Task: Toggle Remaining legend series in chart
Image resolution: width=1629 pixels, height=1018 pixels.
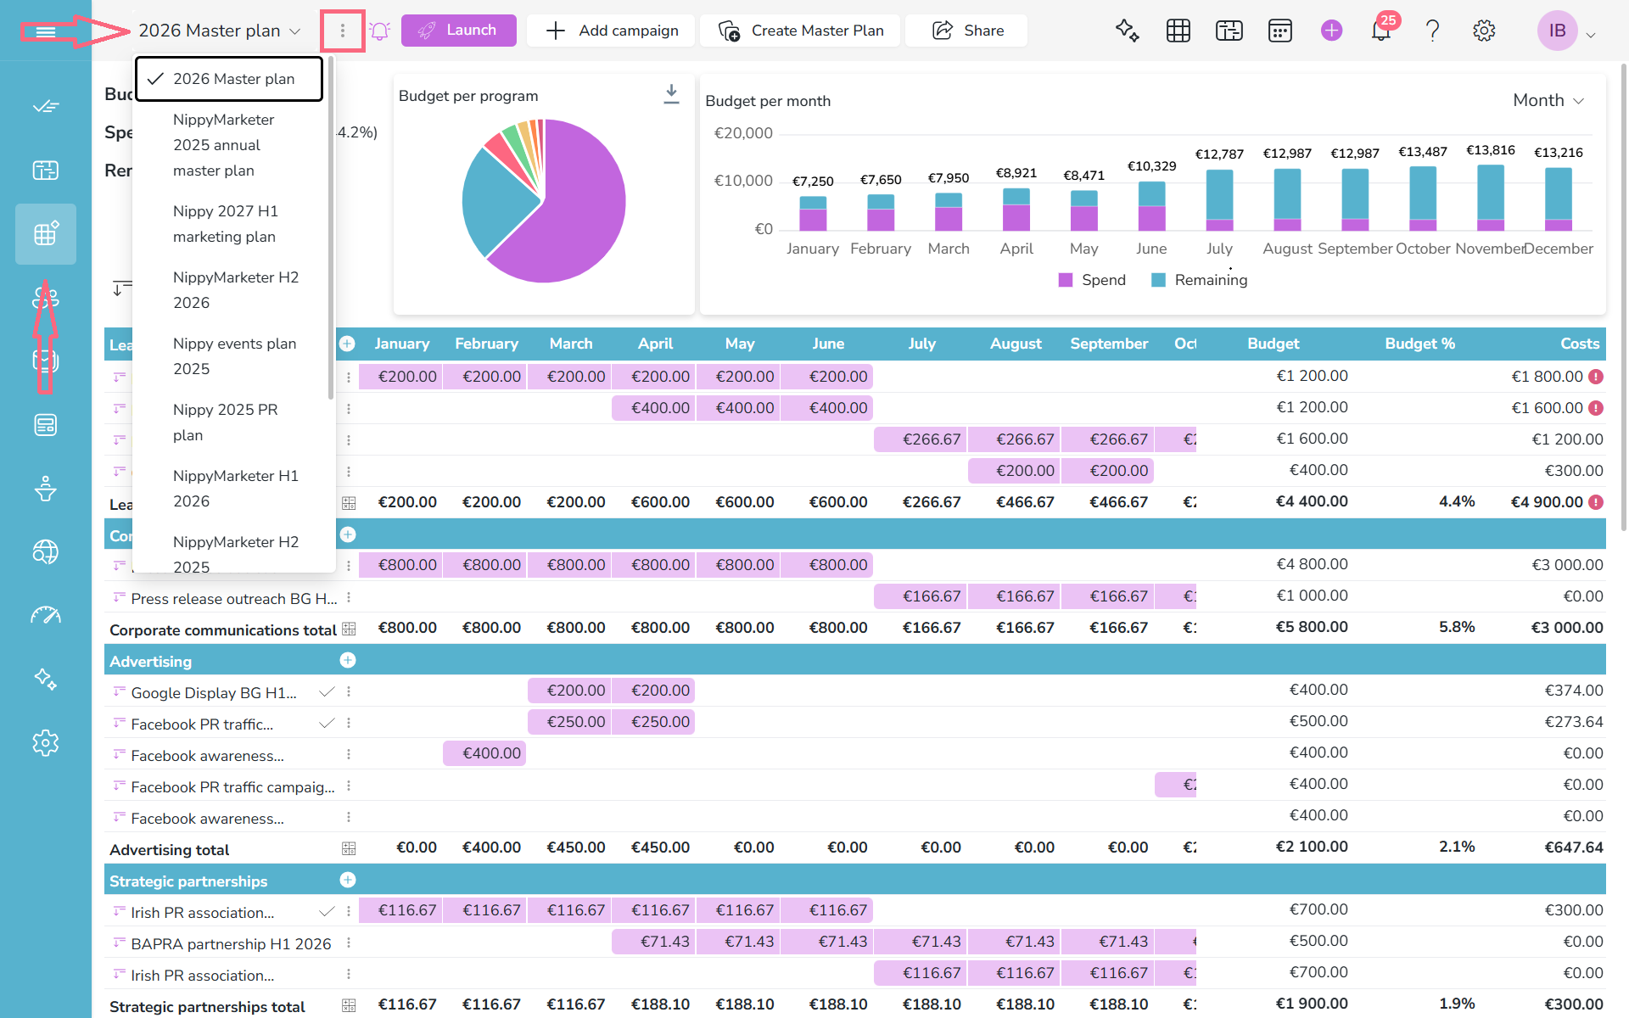Action: (1199, 280)
